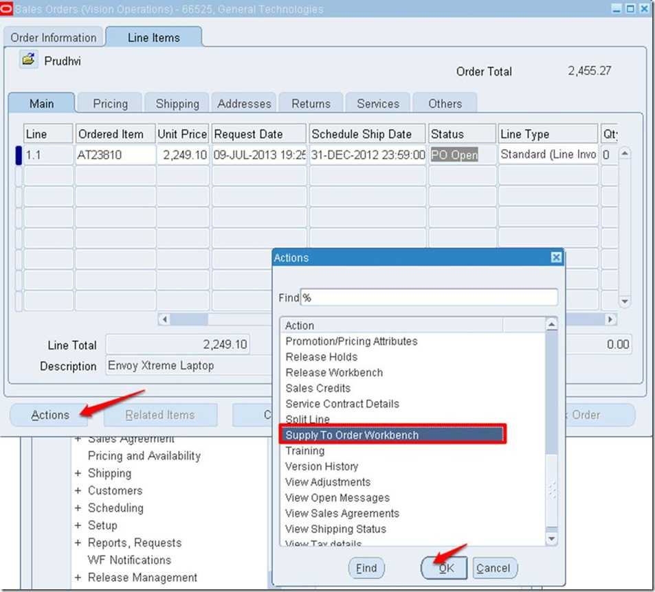Expand the Setup navigator node
655x592 pixels.
[x=78, y=525]
